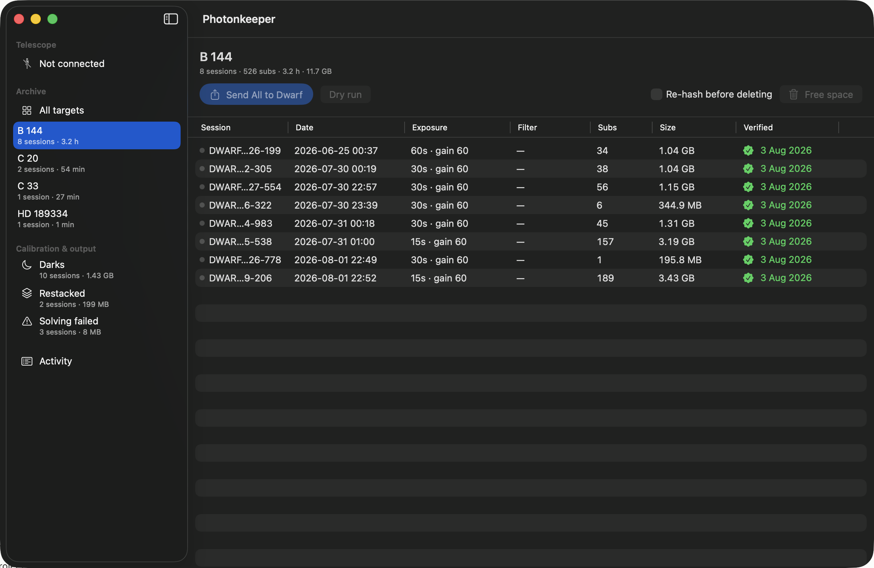The width and height of the screenshot is (874, 568).
Task: Click the Photonkeeper window title
Action: click(x=239, y=19)
